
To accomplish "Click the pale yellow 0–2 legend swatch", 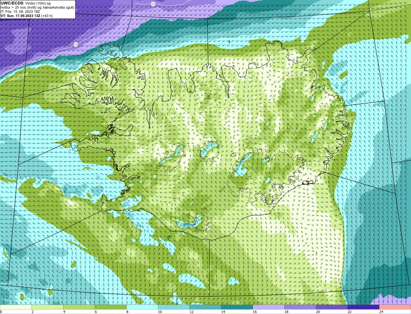I will tap(16, 307).
